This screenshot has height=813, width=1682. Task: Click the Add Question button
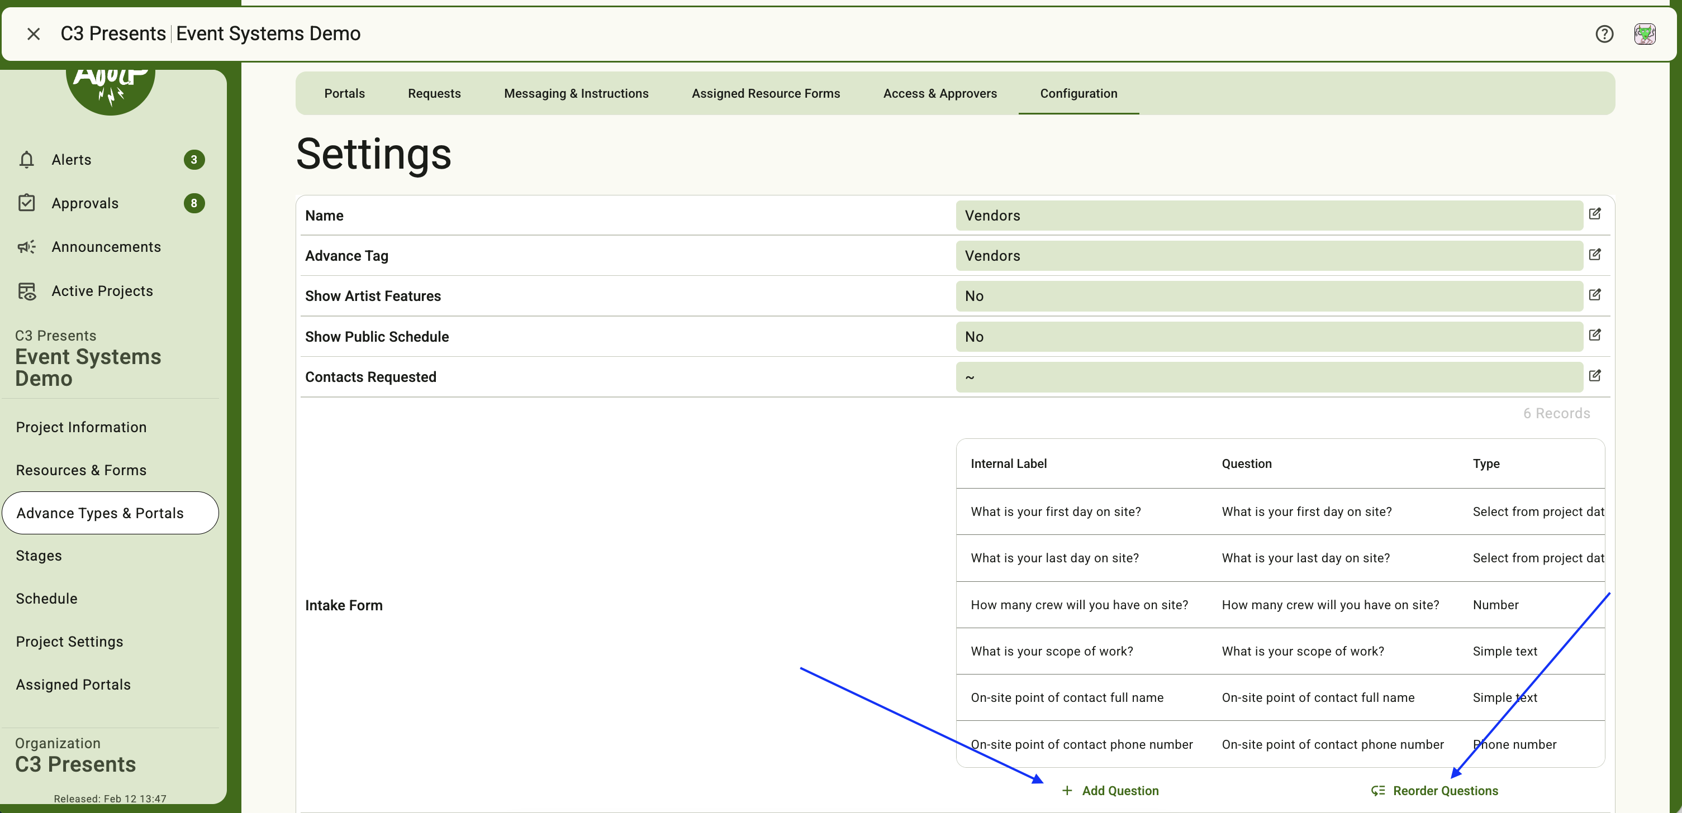coord(1110,791)
